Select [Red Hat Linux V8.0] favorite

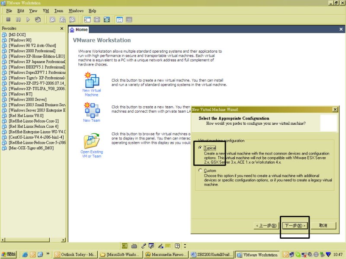[x=26, y=115]
